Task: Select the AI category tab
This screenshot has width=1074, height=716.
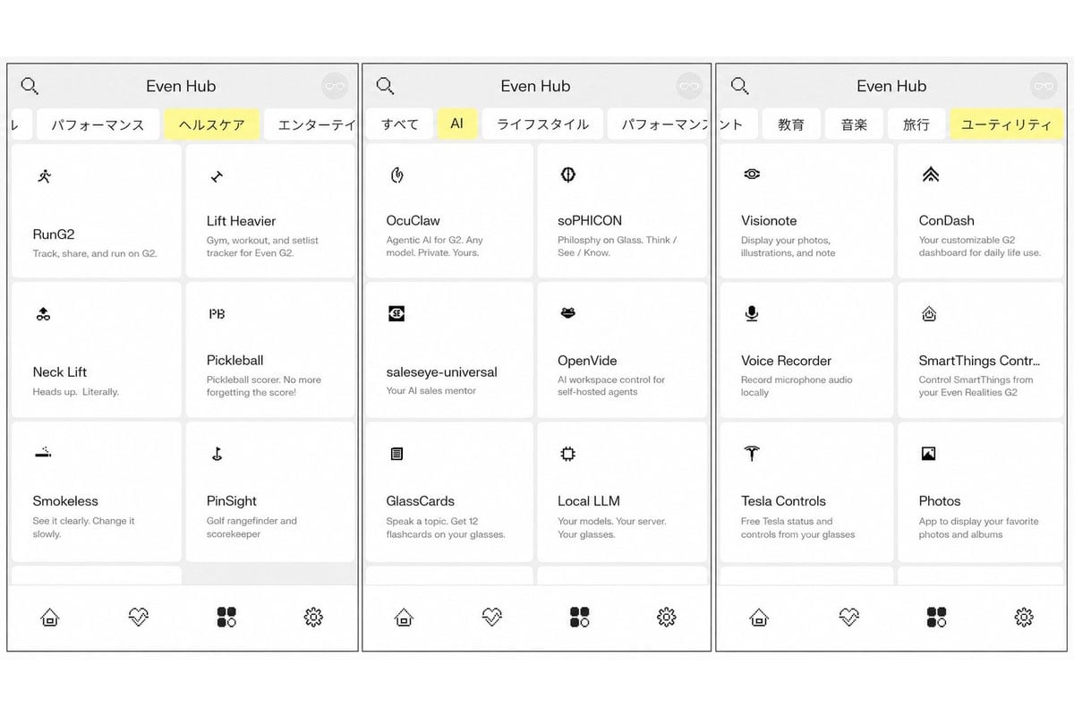Action: point(457,124)
